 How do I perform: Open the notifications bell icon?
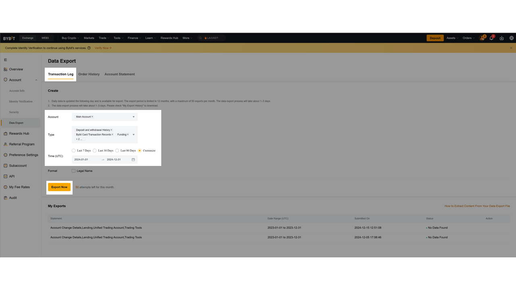[491, 38]
